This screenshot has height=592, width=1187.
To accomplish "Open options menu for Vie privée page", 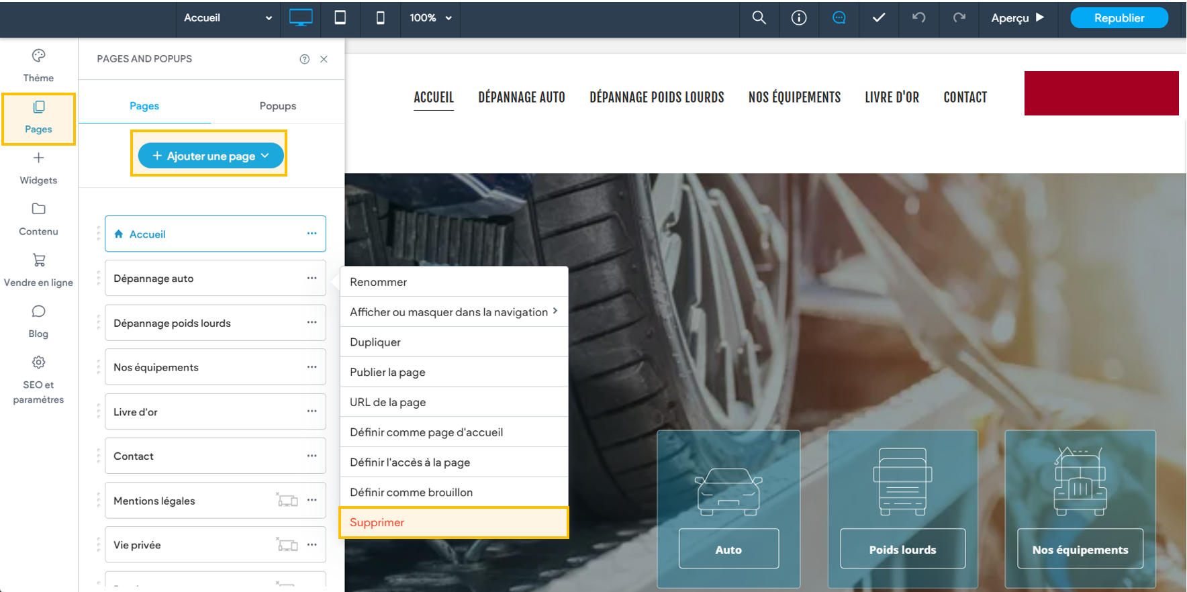I will (312, 544).
